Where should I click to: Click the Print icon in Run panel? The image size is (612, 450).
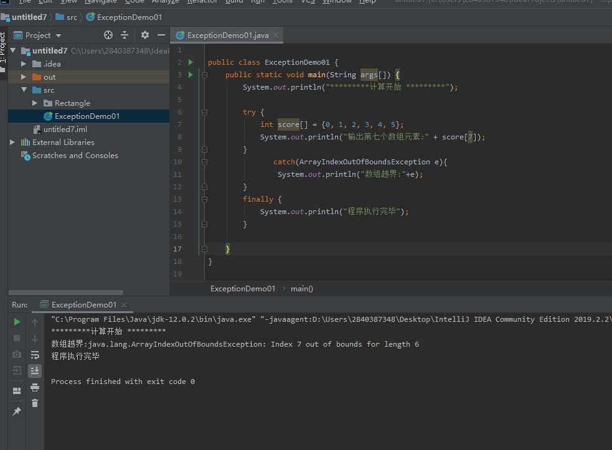(x=35, y=387)
